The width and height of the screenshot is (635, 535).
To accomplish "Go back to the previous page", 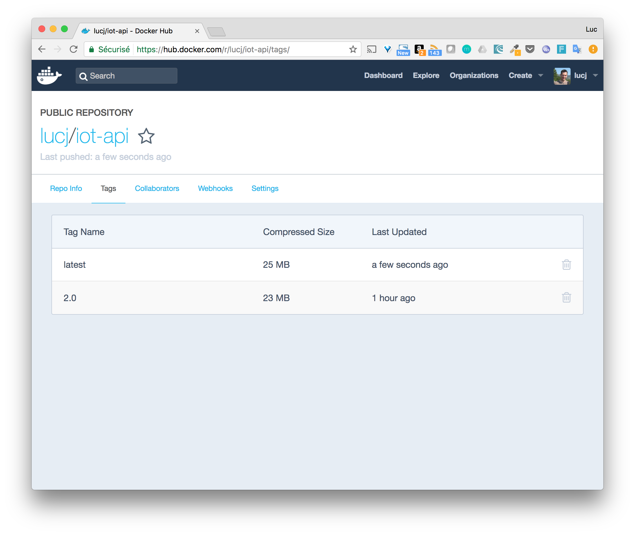I will pyautogui.click(x=42, y=49).
